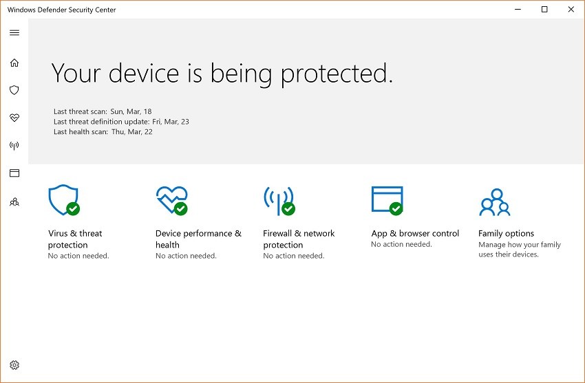Image resolution: width=585 pixels, height=383 pixels.
Task: Click the large App & browser window icon
Action: [387, 200]
